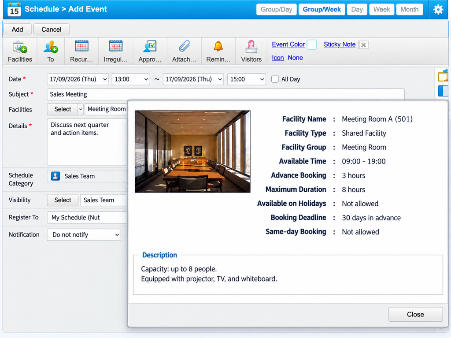Switch to Day view
451x338 pixels.
[x=357, y=10]
